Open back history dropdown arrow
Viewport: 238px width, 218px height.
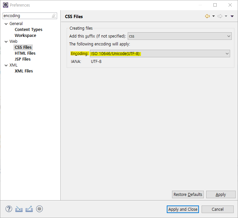click(x=214, y=16)
